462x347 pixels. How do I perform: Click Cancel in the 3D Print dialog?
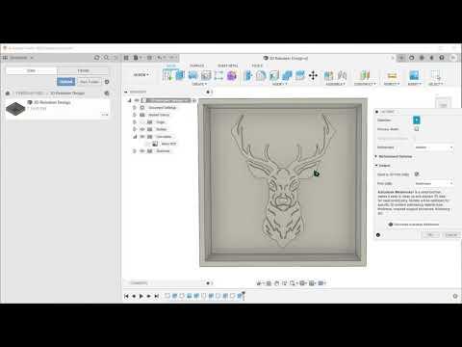(450, 235)
